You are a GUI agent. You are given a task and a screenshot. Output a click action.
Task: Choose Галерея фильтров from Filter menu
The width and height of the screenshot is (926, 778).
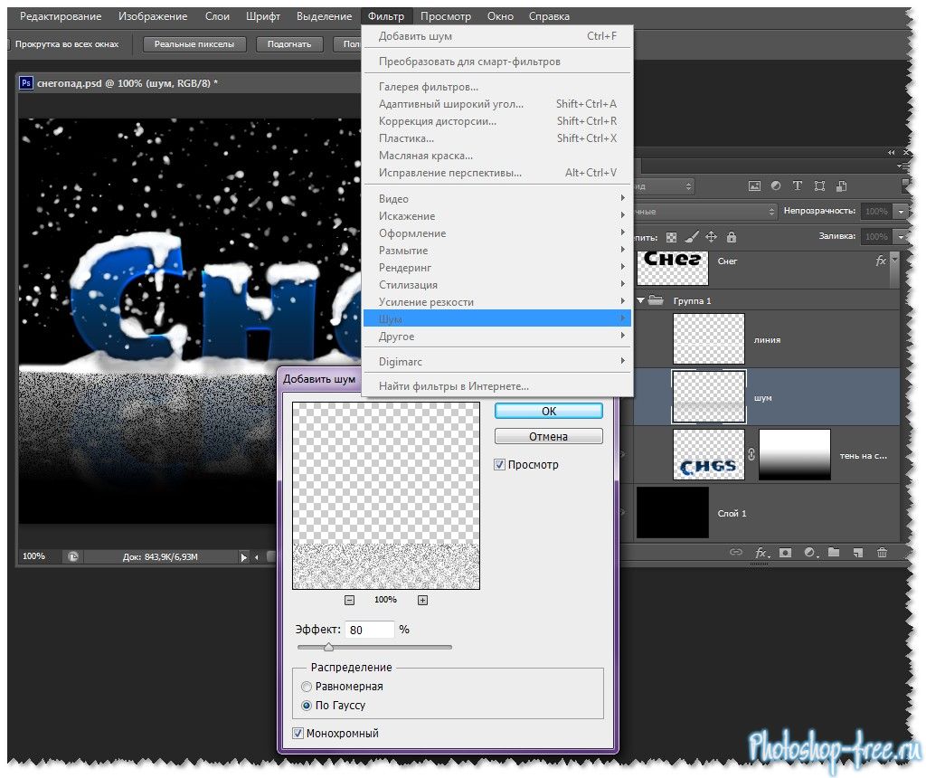tap(429, 87)
